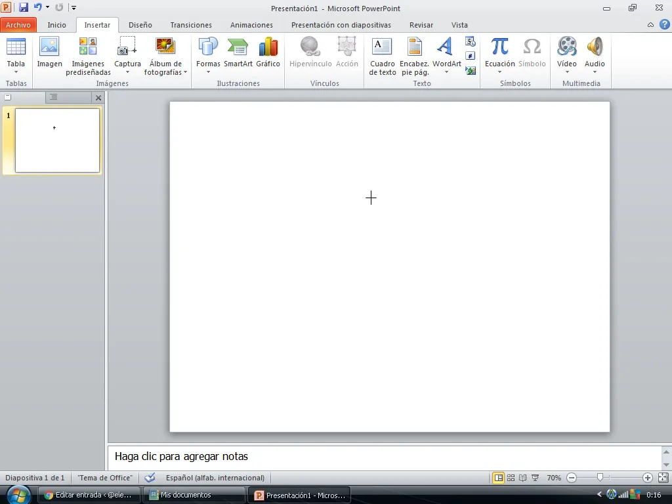Open the Transiciones tab
Viewport: 672px width, 504px height.
click(x=191, y=25)
